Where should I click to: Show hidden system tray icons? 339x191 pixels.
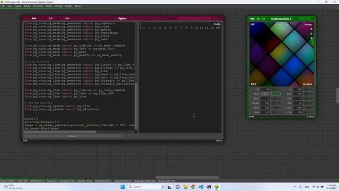click(295, 187)
